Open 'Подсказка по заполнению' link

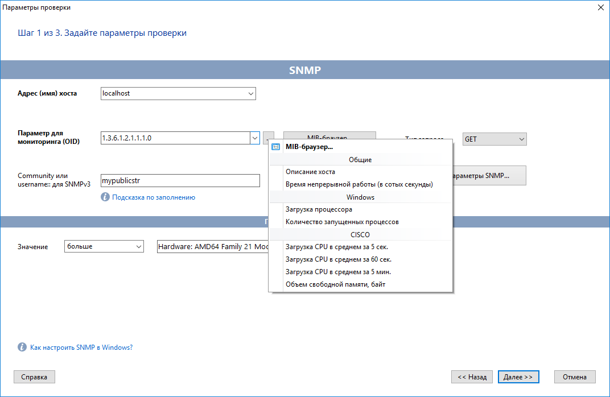pyautogui.click(x=154, y=197)
